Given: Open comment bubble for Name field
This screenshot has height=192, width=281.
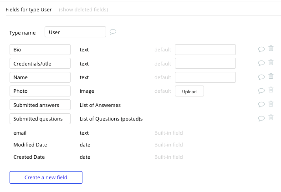Looking at the screenshot, I should click(x=261, y=77).
